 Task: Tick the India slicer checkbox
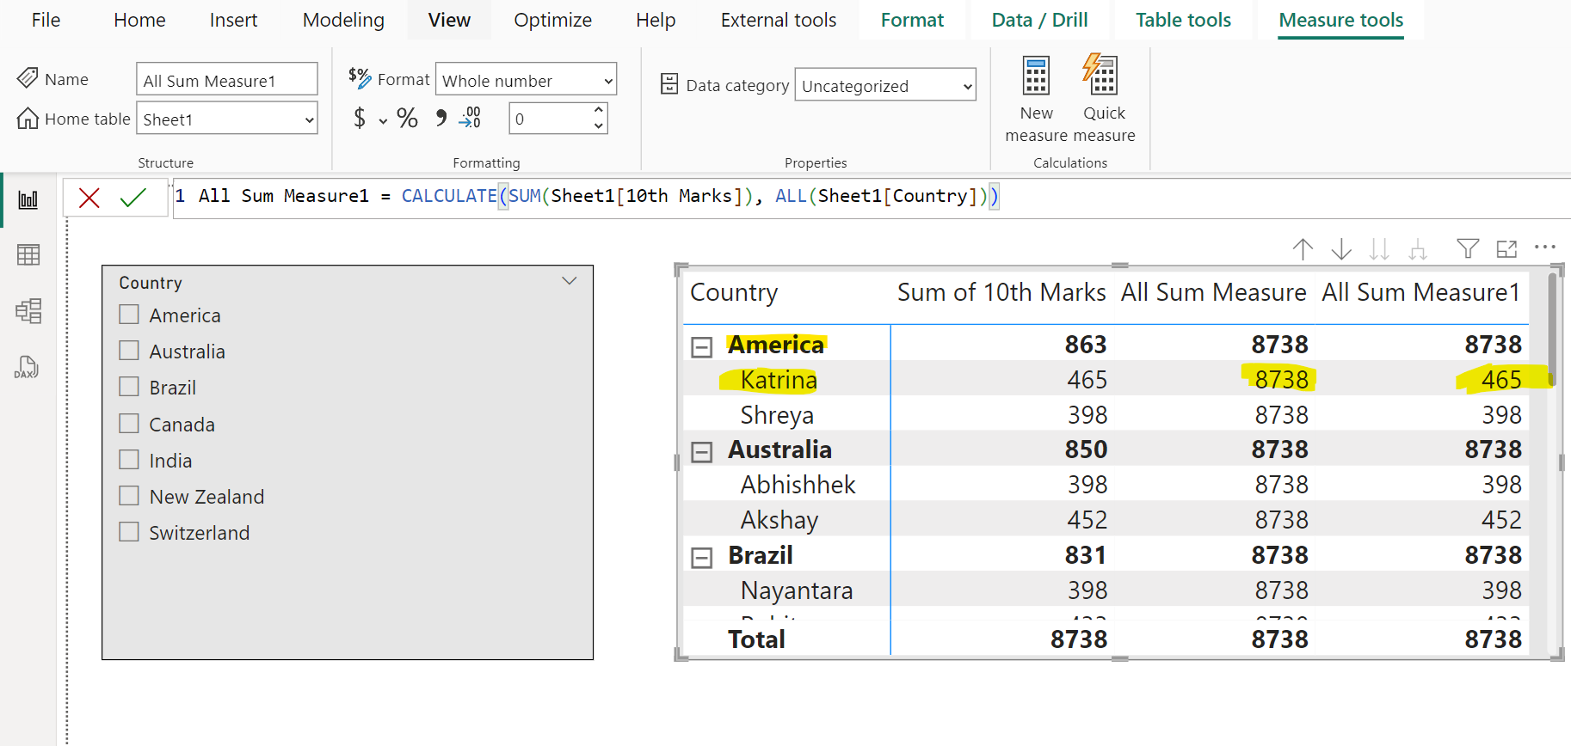click(x=129, y=460)
